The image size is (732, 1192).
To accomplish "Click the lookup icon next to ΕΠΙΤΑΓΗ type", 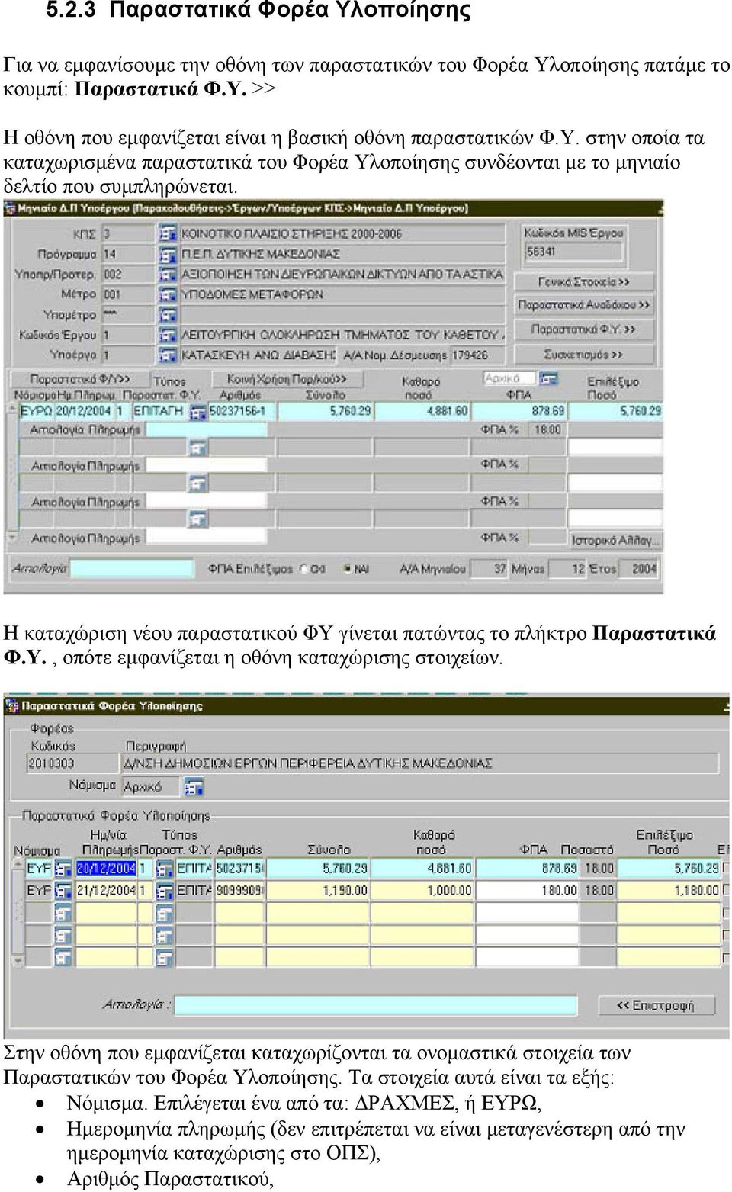I will (197, 413).
